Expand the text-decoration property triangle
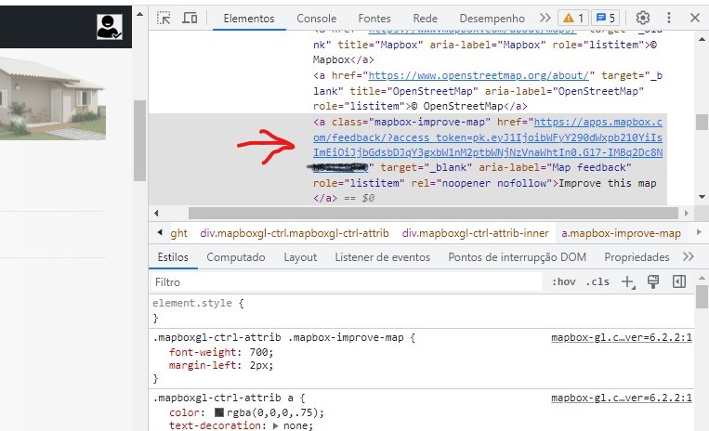Image resolution: width=709 pixels, height=431 pixels. coord(275,425)
